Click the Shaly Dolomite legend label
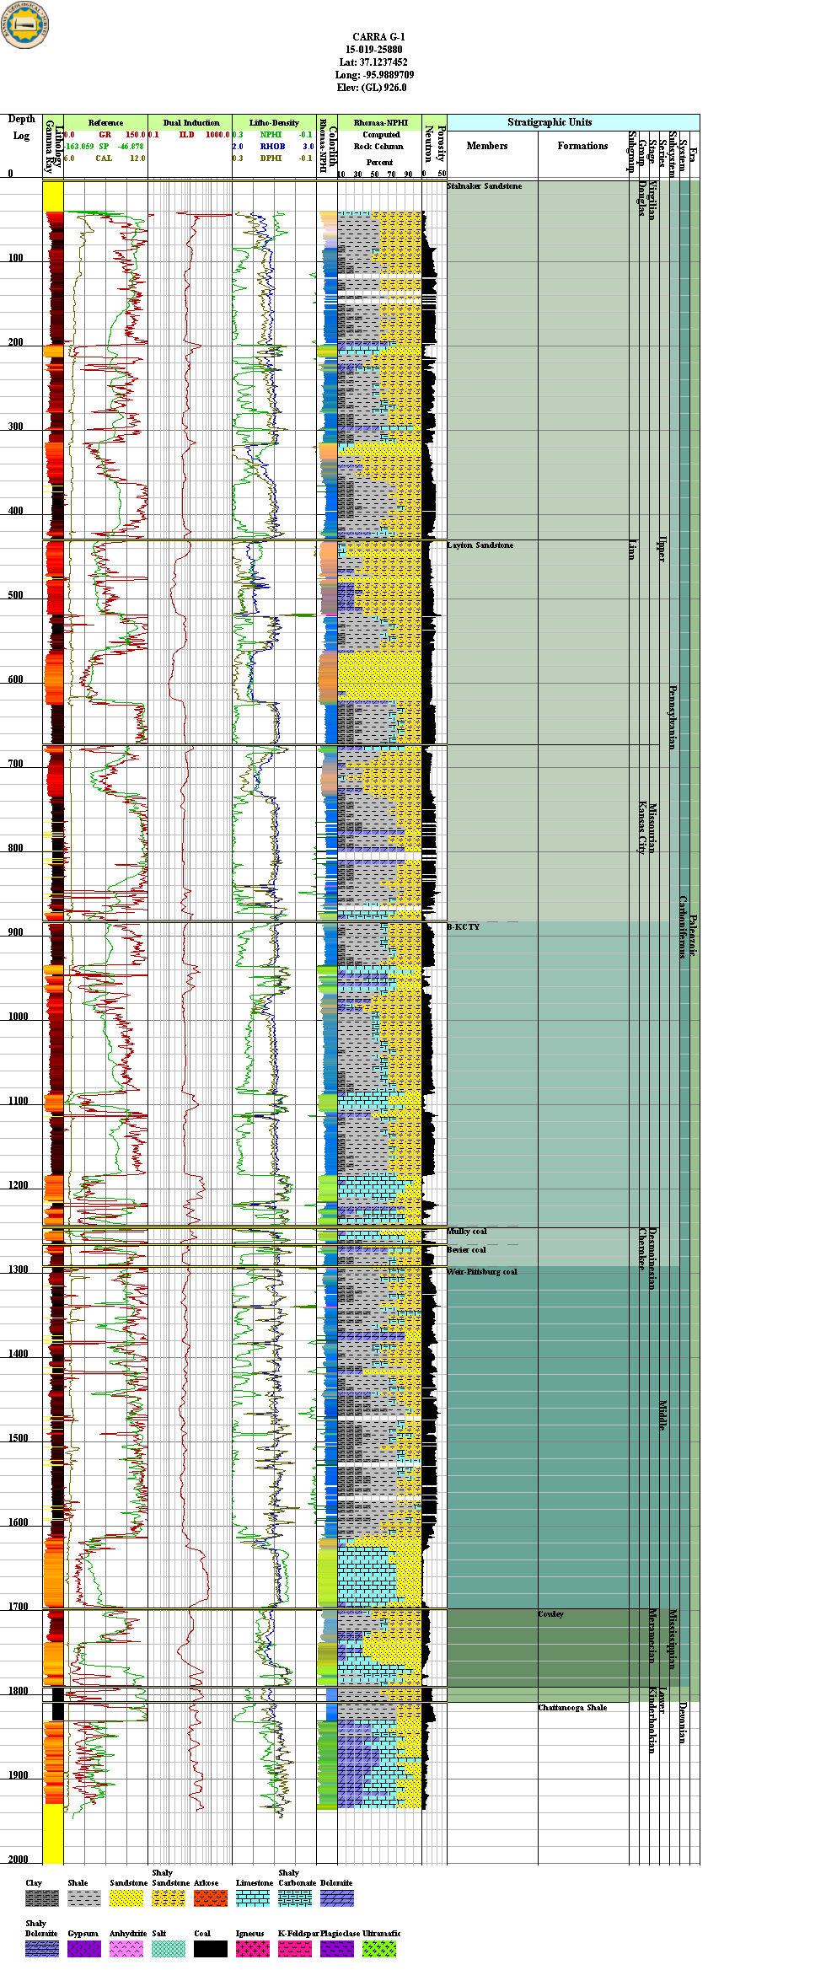 (x=41, y=1929)
